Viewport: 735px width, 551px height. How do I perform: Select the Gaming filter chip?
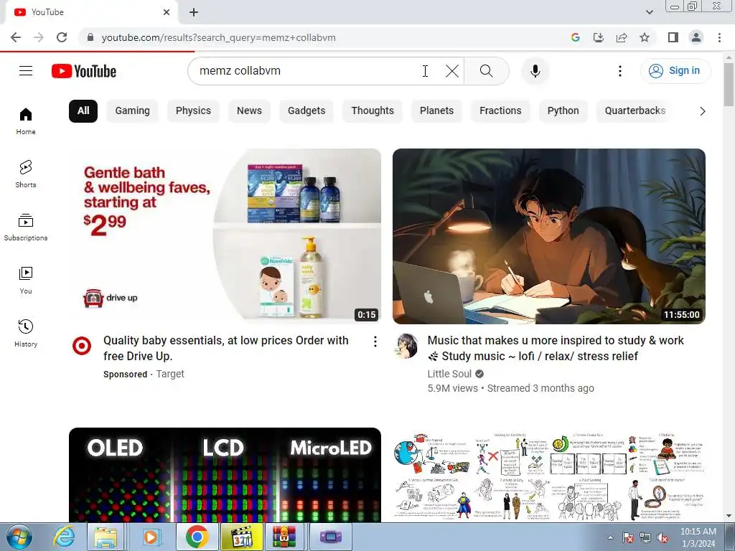(x=132, y=111)
